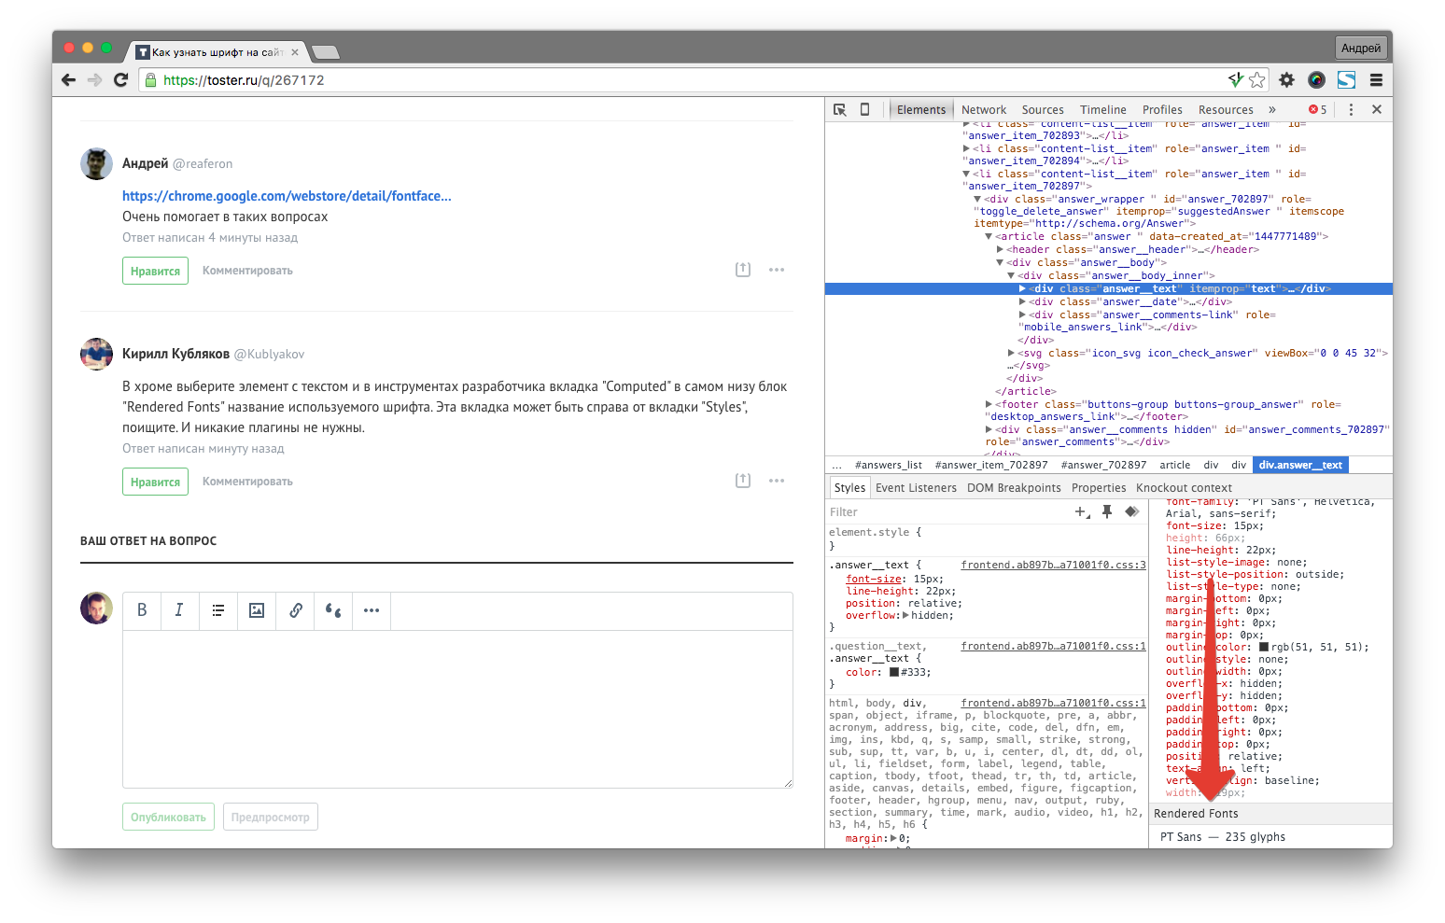This screenshot has height=923, width=1445.
Task: Click the blue S extension icon
Action: coord(1346,80)
